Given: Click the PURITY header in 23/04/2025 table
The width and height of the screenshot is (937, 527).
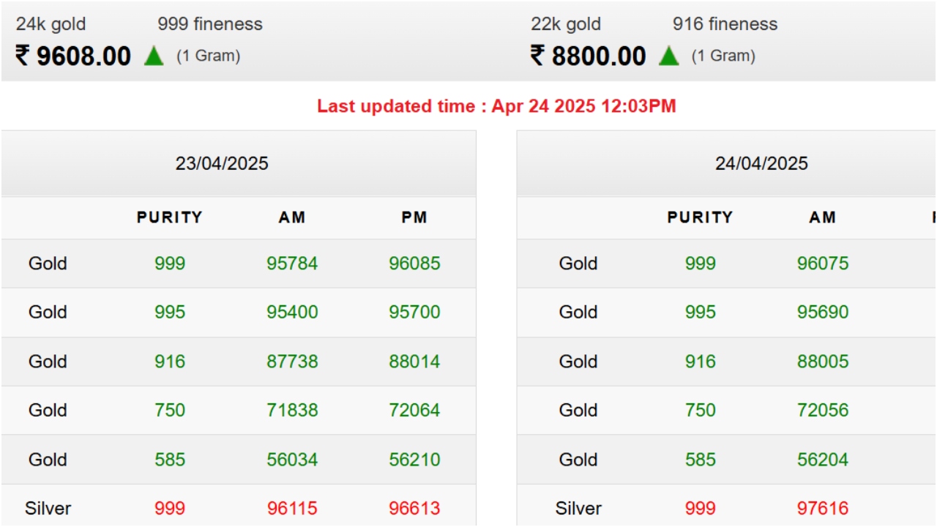Looking at the screenshot, I should coord(170,217).
